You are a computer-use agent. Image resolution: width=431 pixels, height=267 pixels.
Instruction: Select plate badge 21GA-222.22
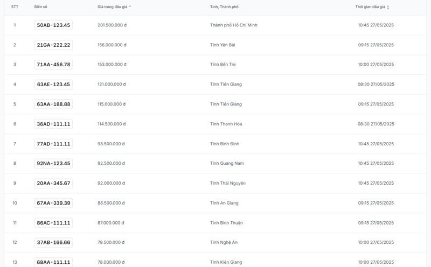point(53,45)
